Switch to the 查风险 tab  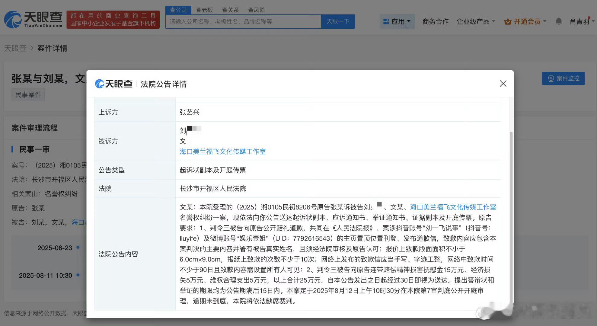tap(257, 10)
